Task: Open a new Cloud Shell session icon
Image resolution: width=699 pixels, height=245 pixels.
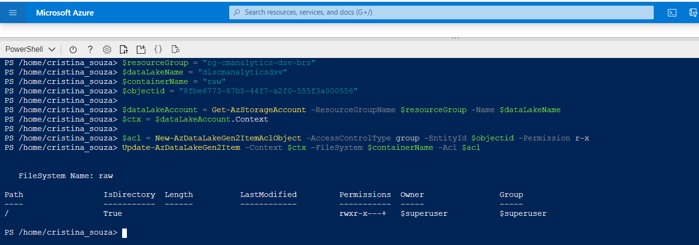Action: pos(141,49)
